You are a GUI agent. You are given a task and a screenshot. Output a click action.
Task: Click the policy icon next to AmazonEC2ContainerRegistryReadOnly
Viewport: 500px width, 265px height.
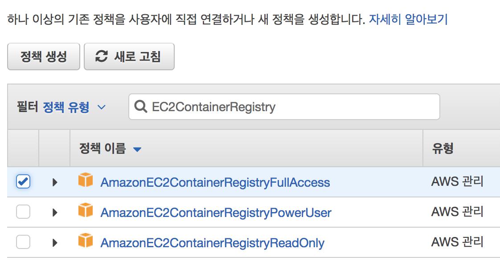point(86,241)
